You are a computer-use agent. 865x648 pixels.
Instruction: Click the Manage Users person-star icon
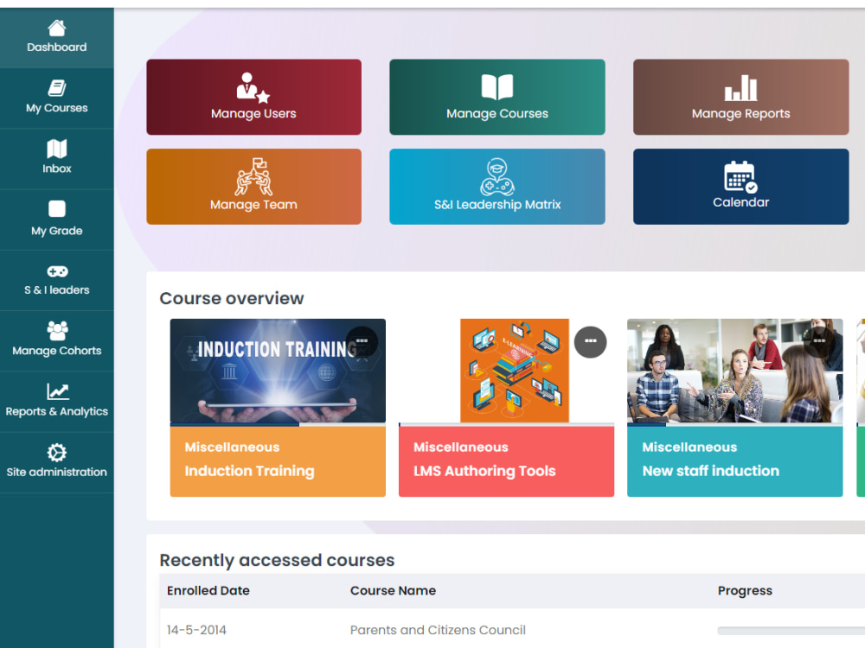pyautogui.click(x=253, y=88)
